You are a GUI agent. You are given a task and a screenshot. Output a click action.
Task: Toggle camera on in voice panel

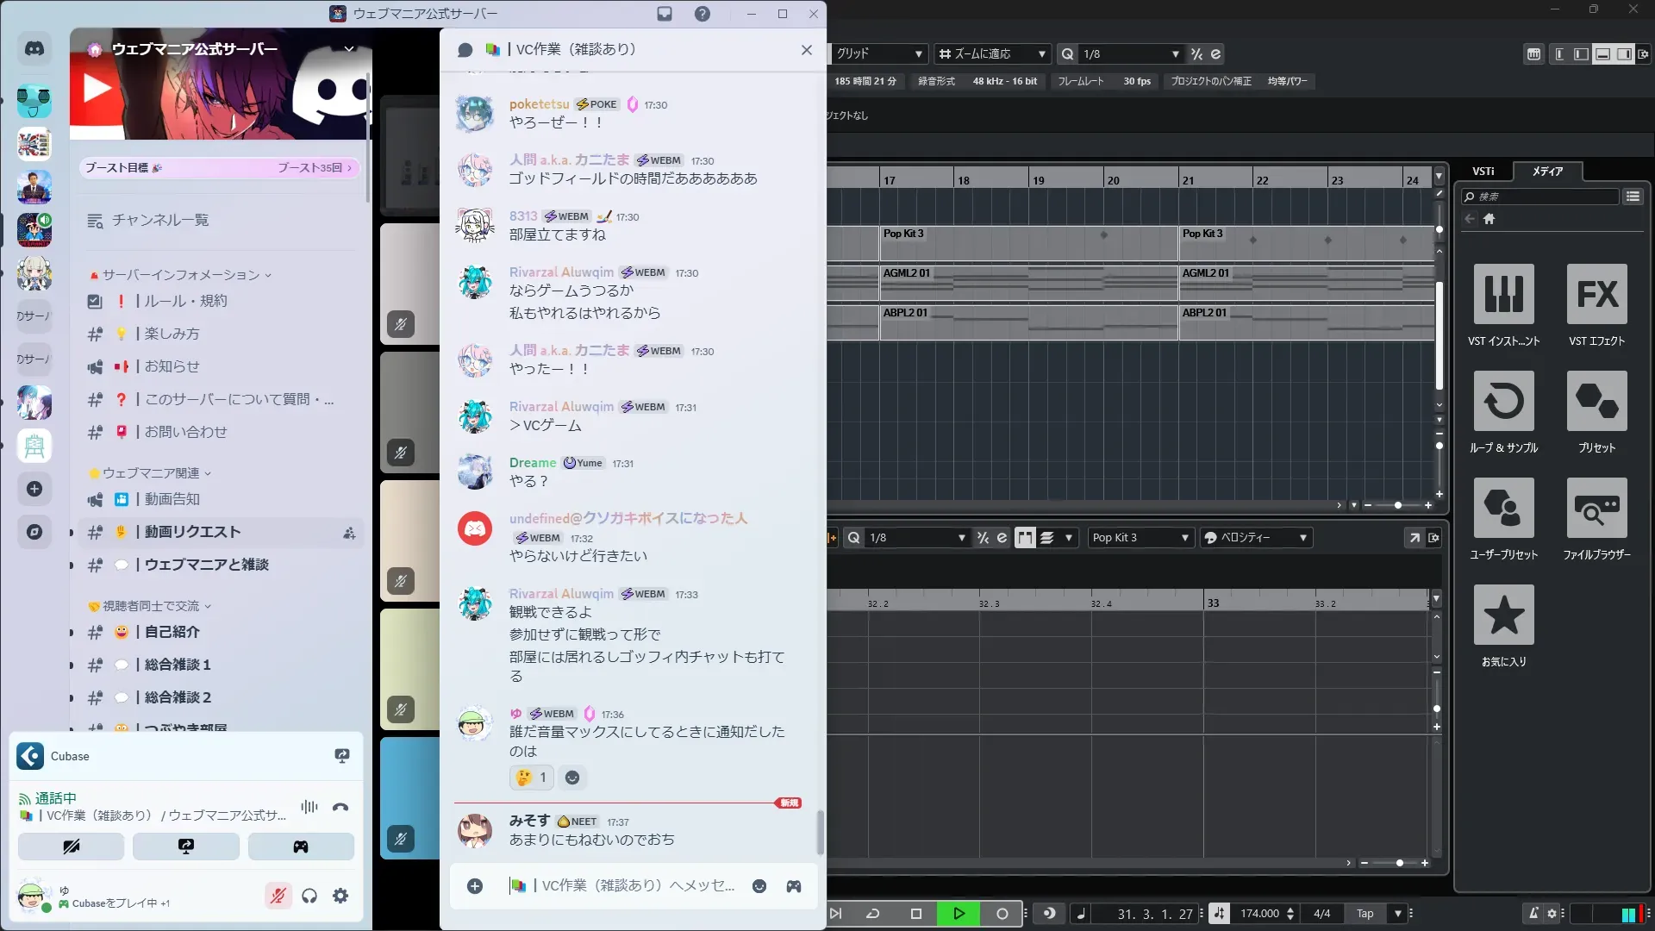(72, 847)
